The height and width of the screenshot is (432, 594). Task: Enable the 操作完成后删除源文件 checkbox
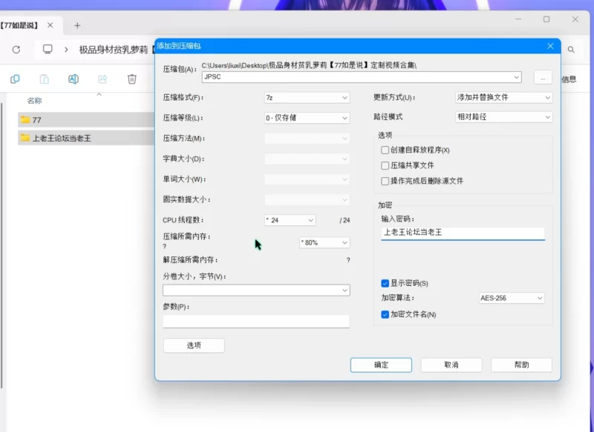click(x=385, y=181)
